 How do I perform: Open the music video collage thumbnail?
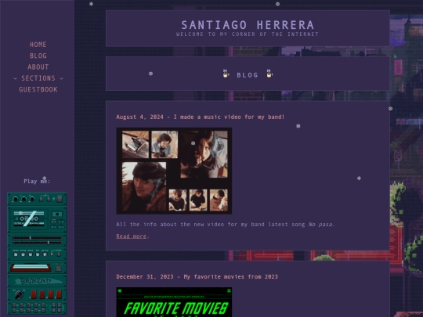pos(174,171)
